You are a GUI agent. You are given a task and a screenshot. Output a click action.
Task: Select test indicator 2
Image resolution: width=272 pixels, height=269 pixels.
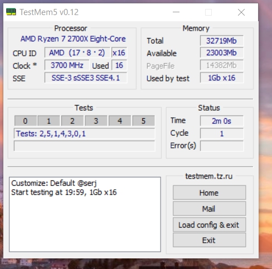(72, 121)
